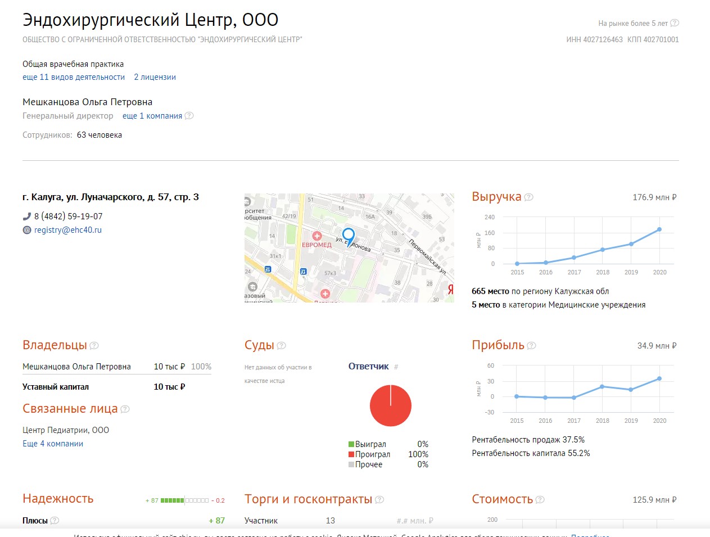Open the 2 лицензии link
710x537 pixels.
point(155,77)
